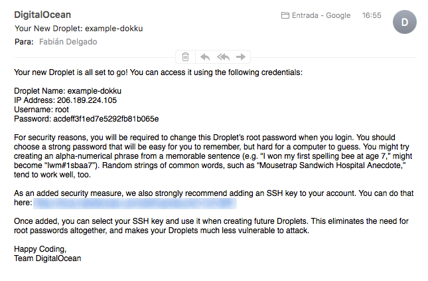Forward this message using the arrow icon

[x=240, y=57]
